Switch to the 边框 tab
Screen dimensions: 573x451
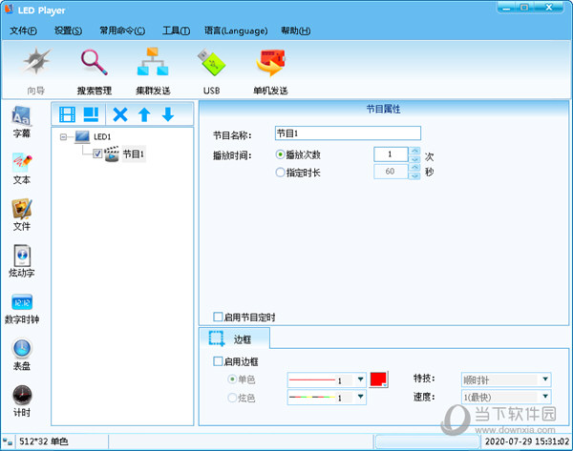pyautogui.click(x=234, y=338)
